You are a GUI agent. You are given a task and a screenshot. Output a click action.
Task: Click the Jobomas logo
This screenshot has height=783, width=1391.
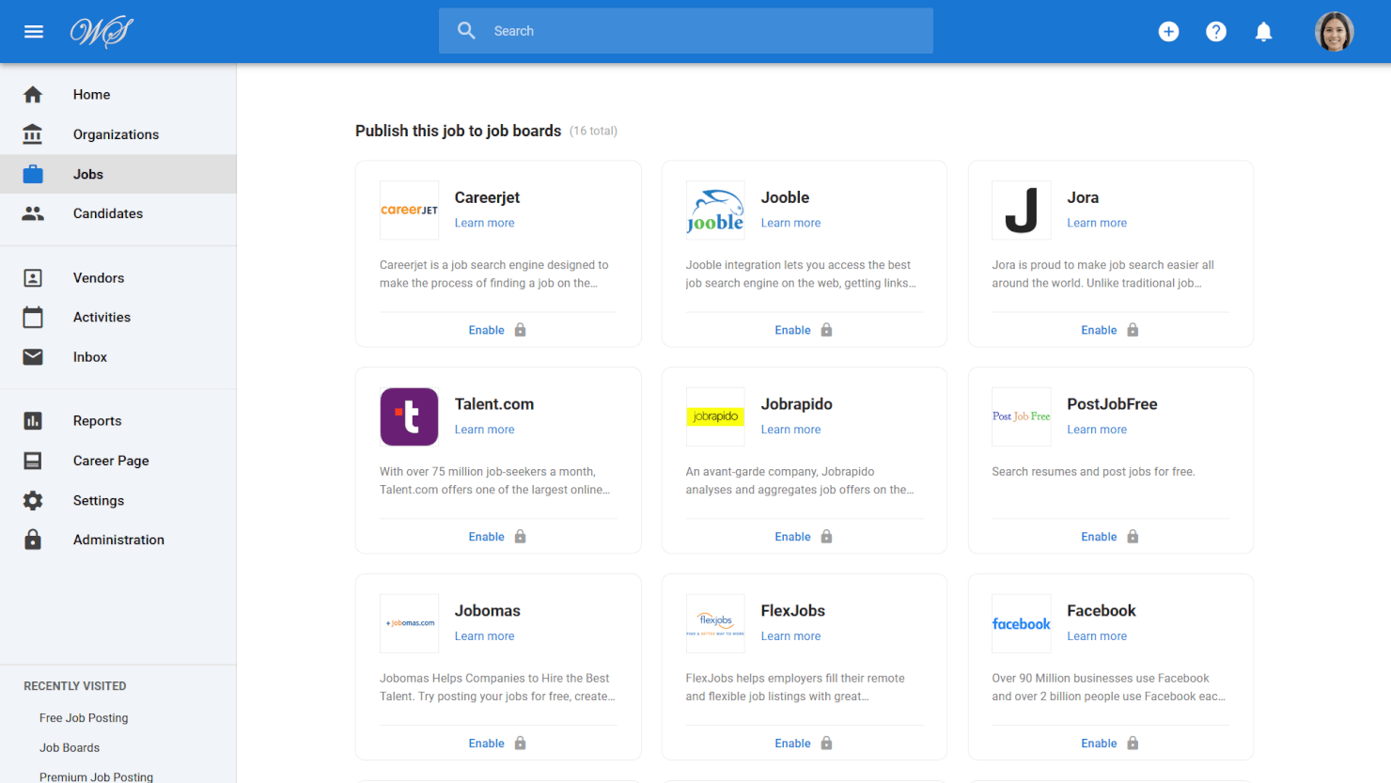coord(409,623)
